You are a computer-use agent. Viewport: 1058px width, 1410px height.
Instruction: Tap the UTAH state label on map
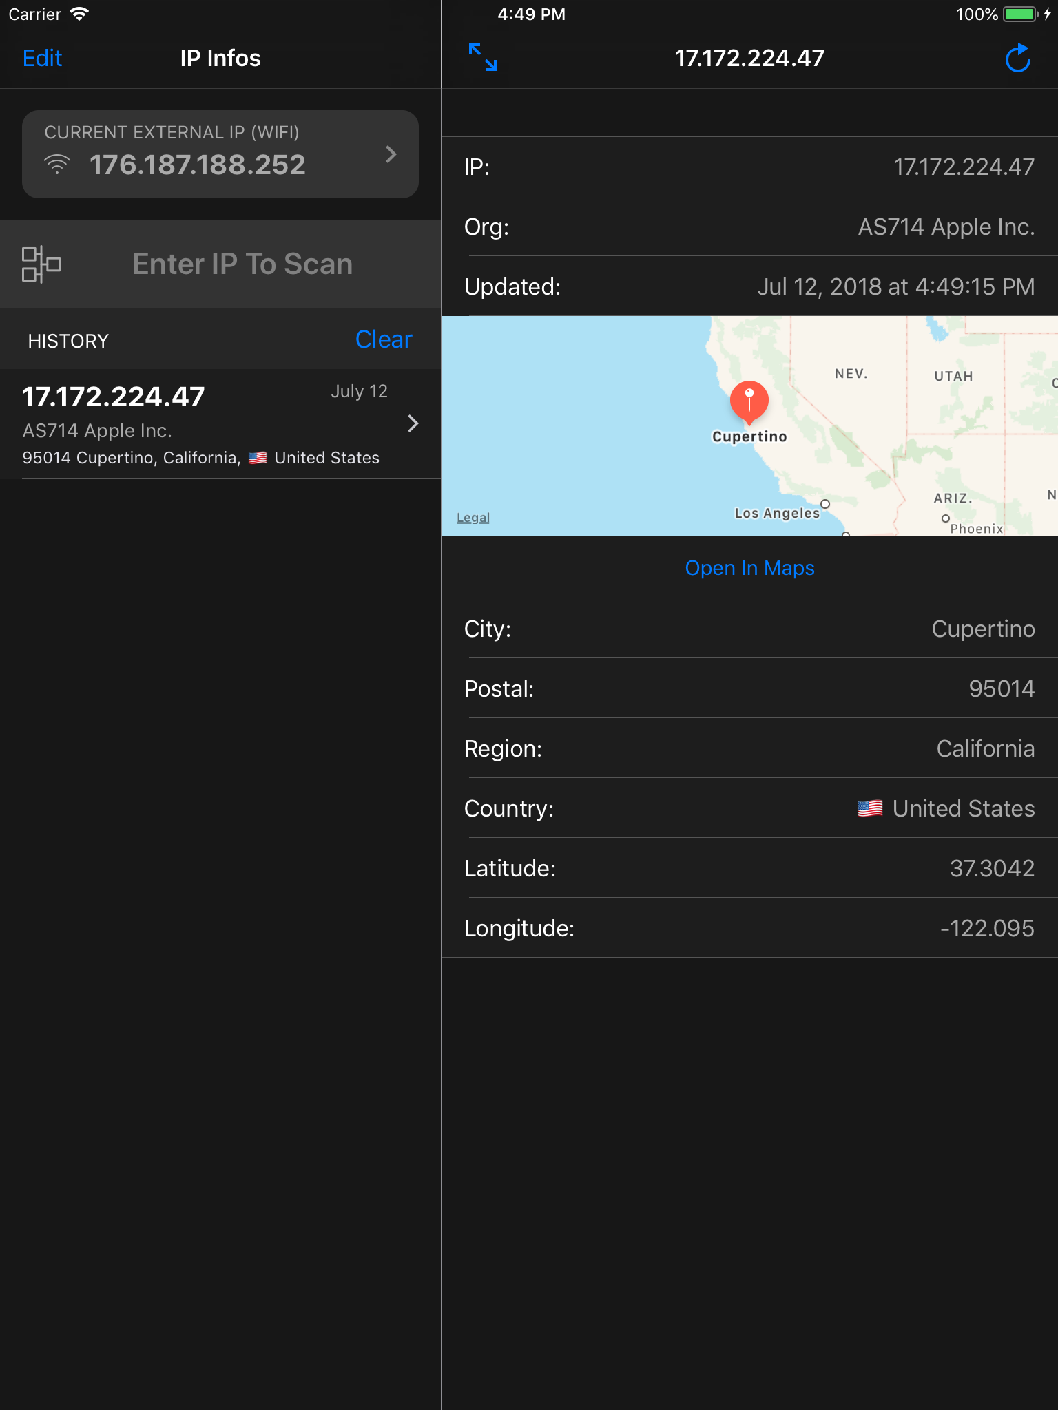(953, 376)
